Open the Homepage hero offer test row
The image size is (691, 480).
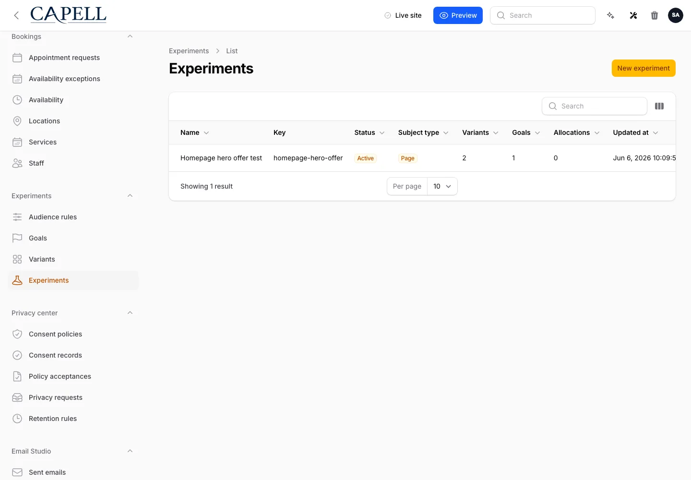coord(221,158)
